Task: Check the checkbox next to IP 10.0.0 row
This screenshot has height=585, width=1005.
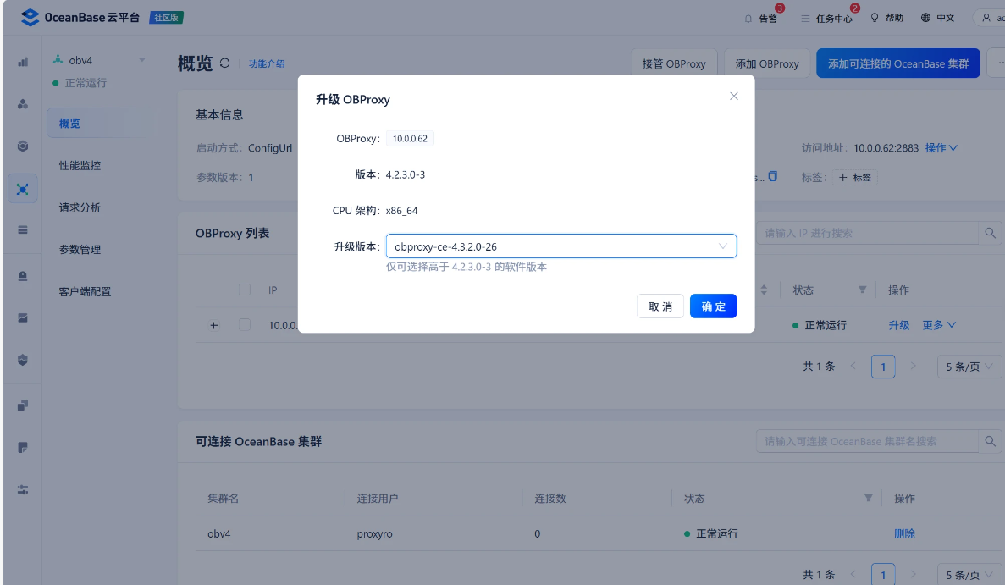Action: click(x=245, y=324)
